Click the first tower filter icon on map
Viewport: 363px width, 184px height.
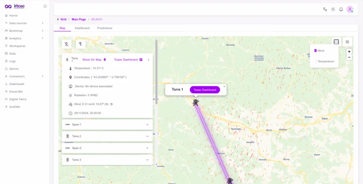tap(67, 44)
